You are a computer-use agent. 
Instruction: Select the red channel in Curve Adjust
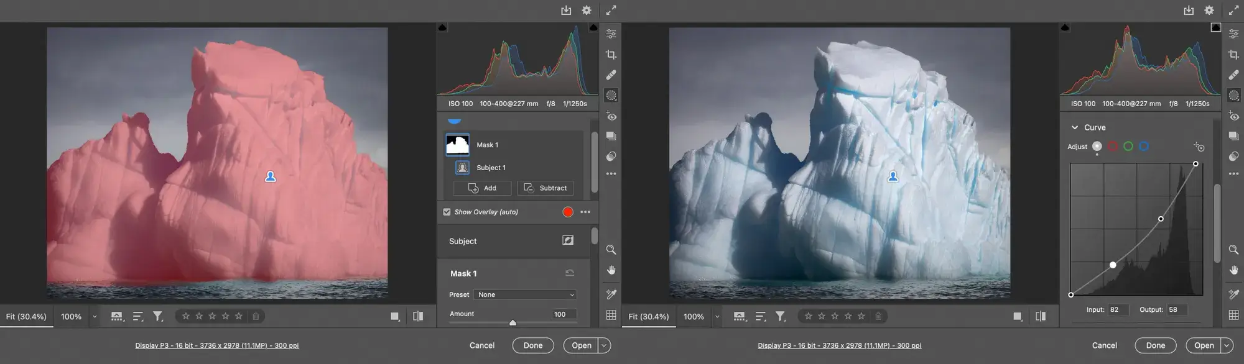pyautogui.click(x=1113, y=147)
